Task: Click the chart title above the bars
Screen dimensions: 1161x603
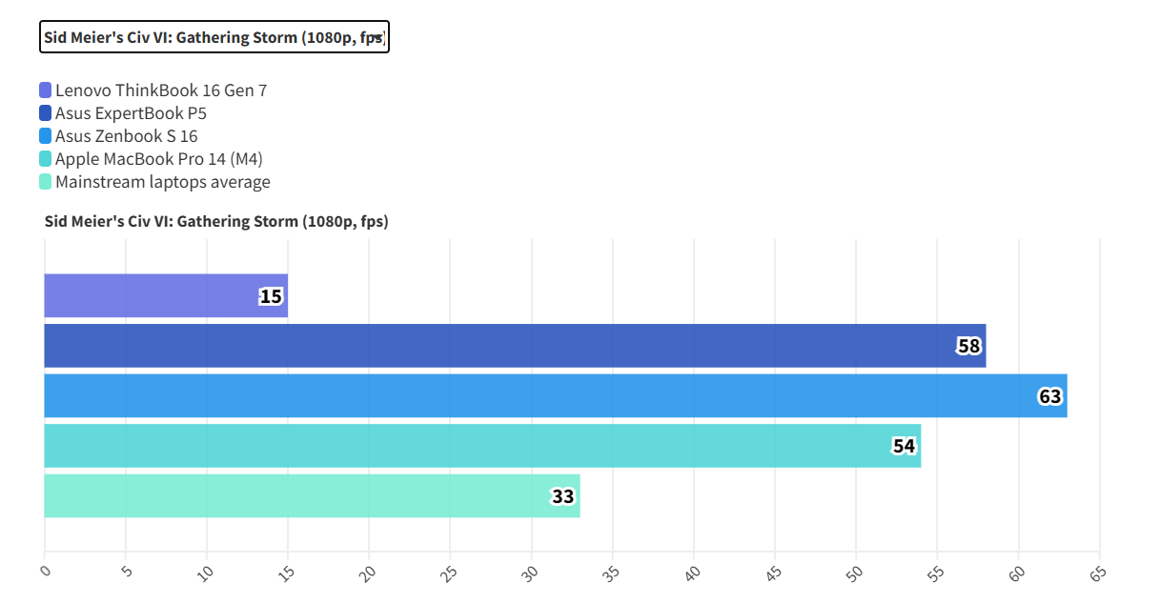Action: point(216,222)
